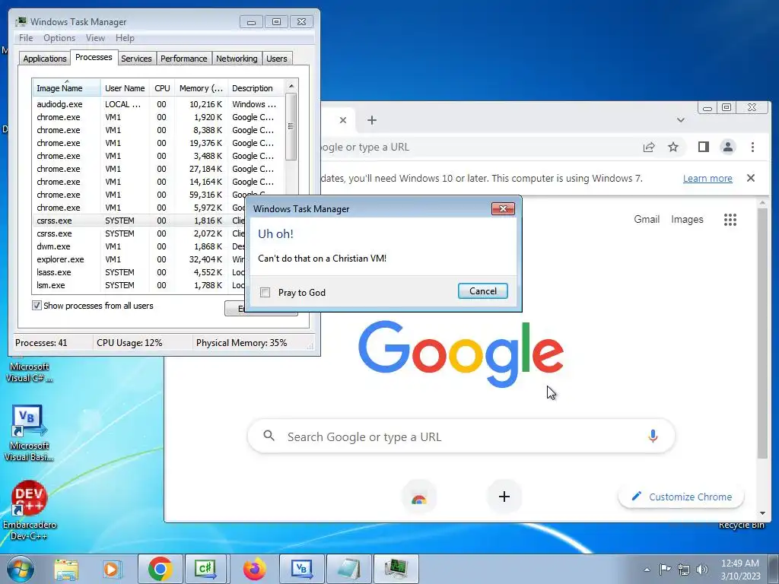The height and width of the screenshot is (584, 779).
Task: Switch to the Users tab
Action: 277,59
